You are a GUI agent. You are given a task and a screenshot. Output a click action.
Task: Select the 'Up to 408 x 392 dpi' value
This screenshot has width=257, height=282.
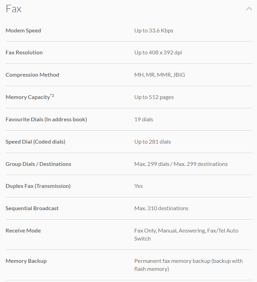[x=158, y=52]
